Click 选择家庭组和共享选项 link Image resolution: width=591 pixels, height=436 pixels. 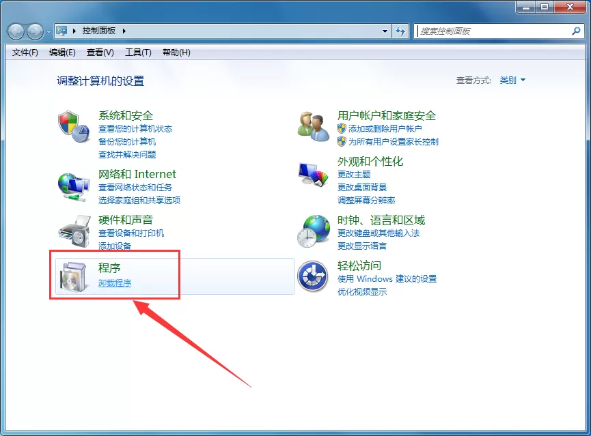click(x=139, y=200)
